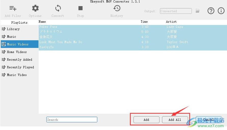
Task: Click the Add Files toolbar icon
Action: 13,8
